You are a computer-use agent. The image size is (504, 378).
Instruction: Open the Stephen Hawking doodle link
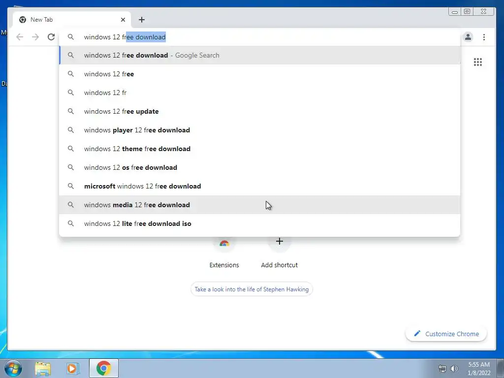click(x=252, y=289)
